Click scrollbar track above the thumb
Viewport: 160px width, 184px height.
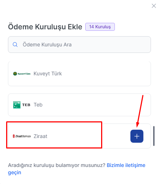(154, 94)
